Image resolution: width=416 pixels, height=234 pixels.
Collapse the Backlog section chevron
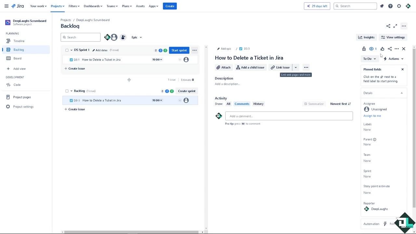point(71,91)
